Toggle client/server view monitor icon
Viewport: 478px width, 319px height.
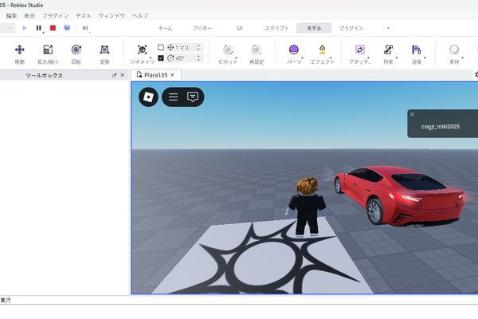click(67, 28)
